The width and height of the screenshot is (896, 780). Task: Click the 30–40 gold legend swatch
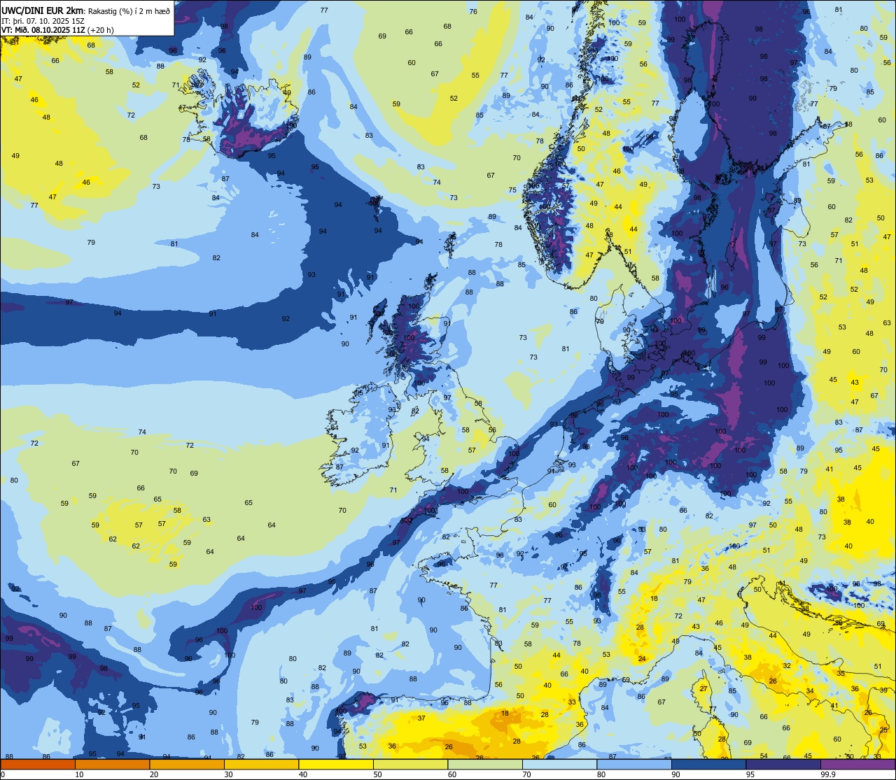[261, 765]
